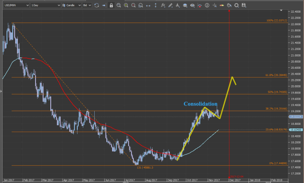
Task: Select the zoom to area magnifier tool
Action: tap(141, 5)
